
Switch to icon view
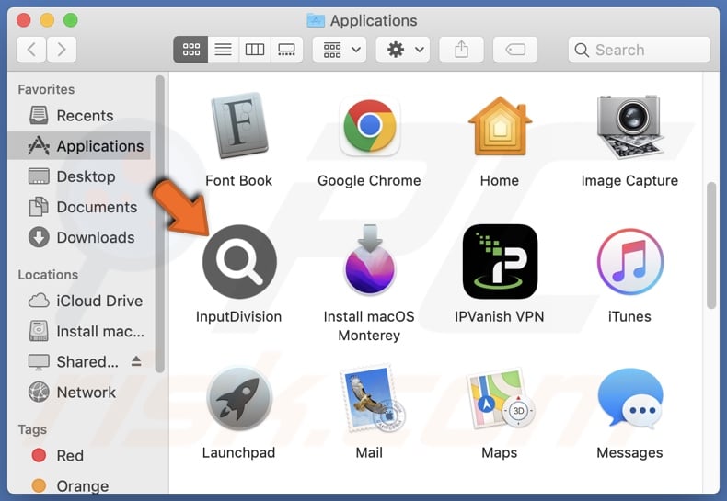coord(191,49)
